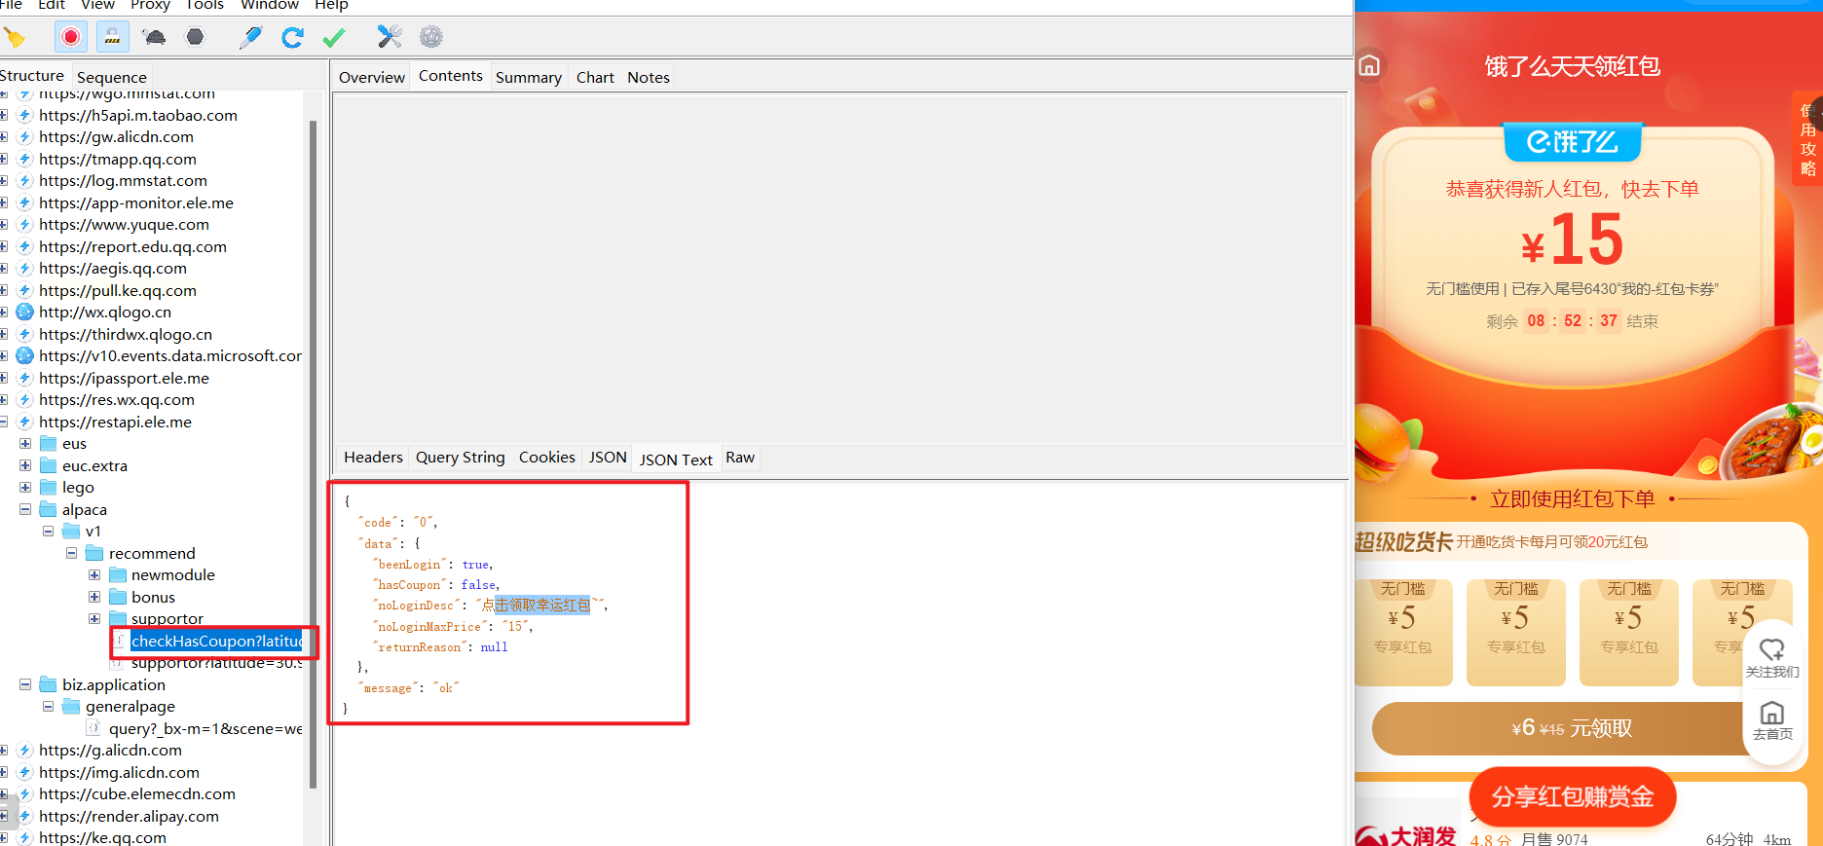
Task: Select the query?_bx-m=1&scene request
Action: coord(205,729)
